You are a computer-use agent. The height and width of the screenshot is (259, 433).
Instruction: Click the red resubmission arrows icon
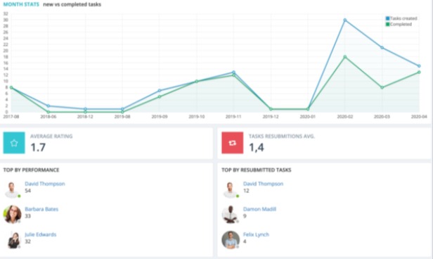tap(233, 143)
